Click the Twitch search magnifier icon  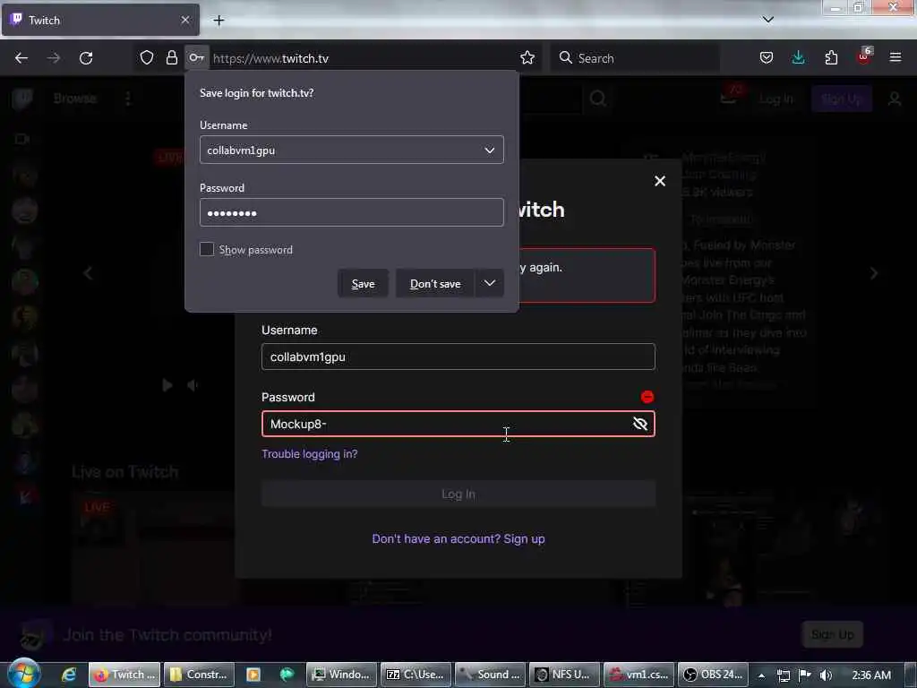[597, 99]
